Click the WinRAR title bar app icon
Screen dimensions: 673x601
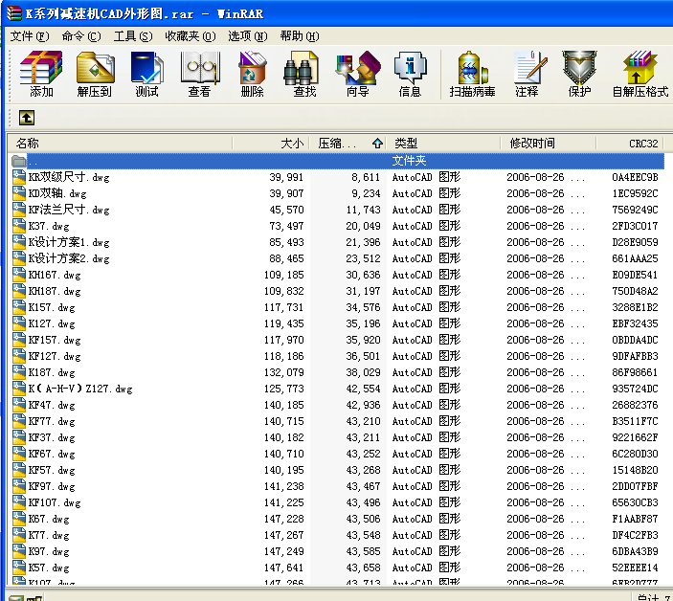click(x=13, y=12)
